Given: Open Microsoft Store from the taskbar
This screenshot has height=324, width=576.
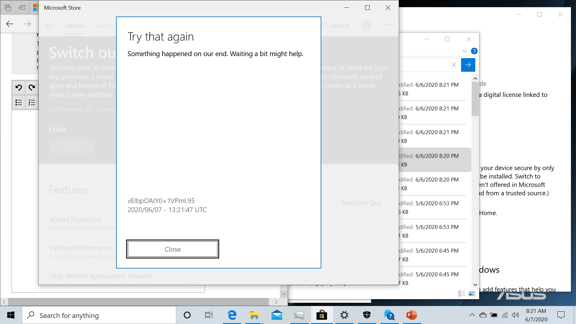Looking at the screenshot, I should (x=322, y=315).
